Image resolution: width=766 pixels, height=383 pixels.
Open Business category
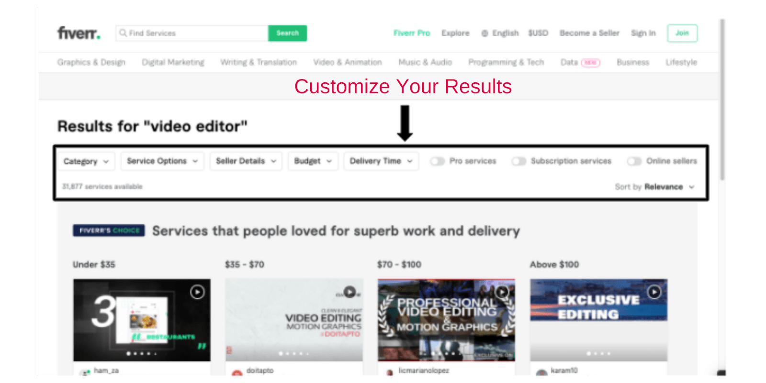(x=633, y=62)
